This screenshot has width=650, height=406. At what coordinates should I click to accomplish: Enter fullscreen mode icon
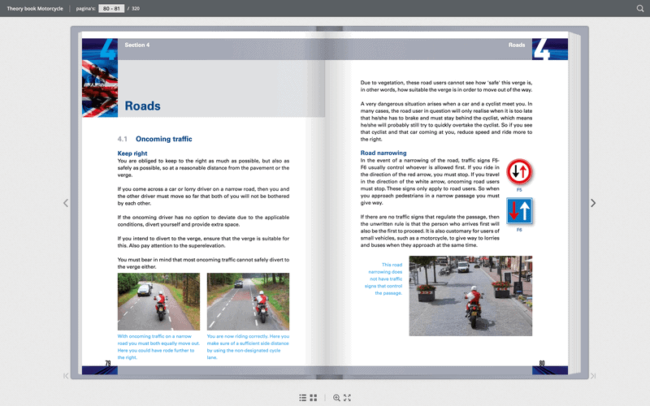348,398
